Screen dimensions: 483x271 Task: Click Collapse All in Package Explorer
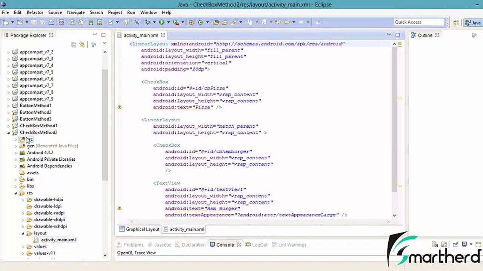[x=74, y=44]
